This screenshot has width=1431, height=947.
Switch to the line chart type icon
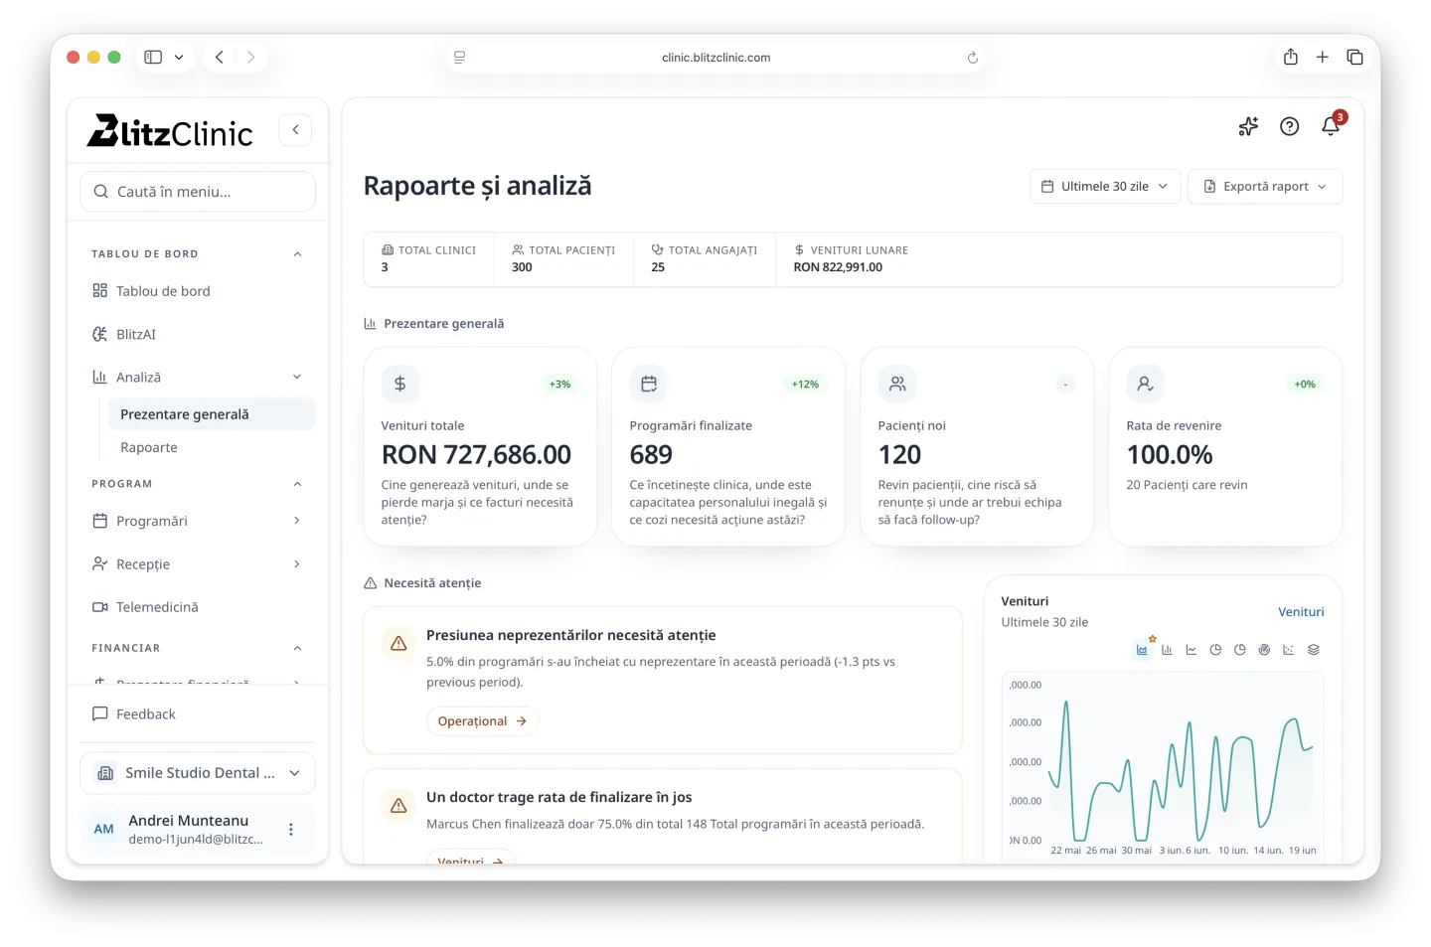1191,650
